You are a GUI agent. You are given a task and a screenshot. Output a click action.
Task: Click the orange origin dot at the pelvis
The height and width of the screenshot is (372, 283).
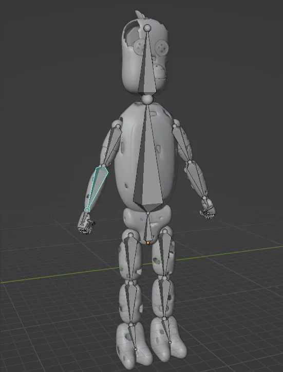point(148,243)
